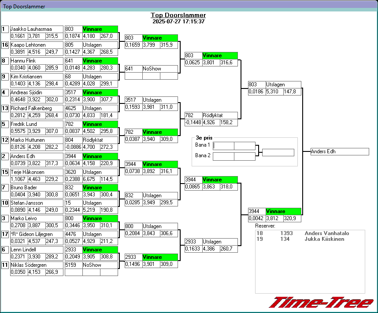Click seed number 17 box
378x313 pixels.
[x=5, y=234]
